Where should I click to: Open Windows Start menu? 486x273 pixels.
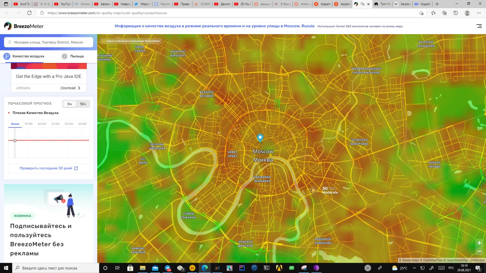coord(6,268)
